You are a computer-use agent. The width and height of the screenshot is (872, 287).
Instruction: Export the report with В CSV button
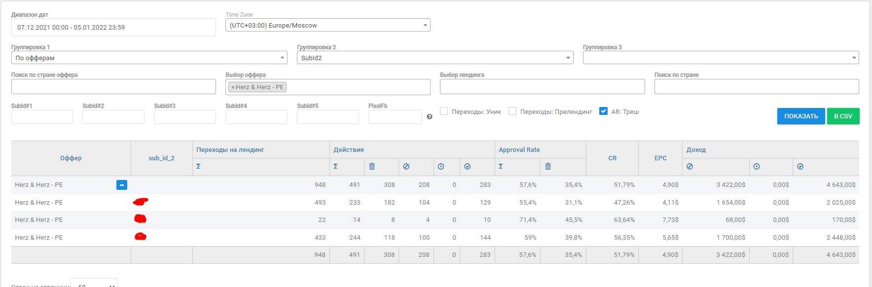[x=843, y=116]
